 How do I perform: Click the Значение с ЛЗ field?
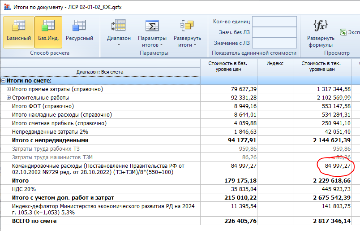coord(274,43)
